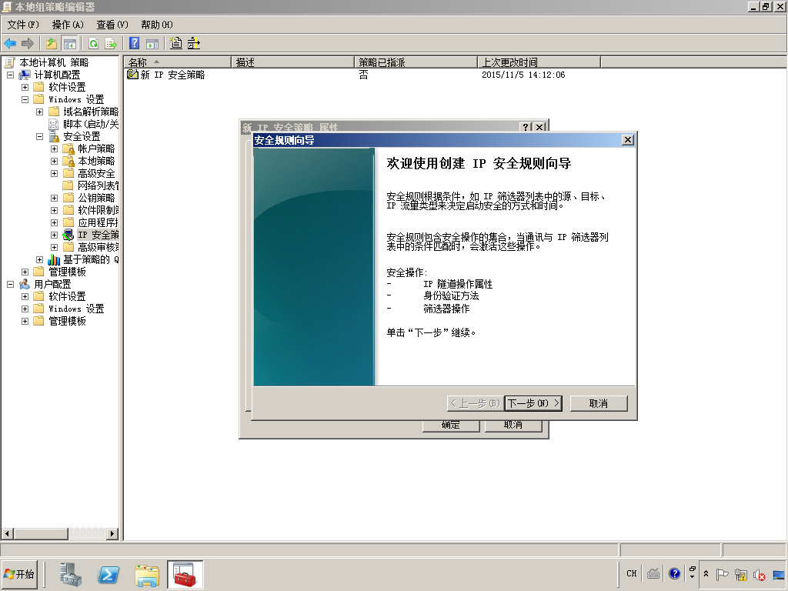Click the 新 IP 安全策略 policy row icon
The width and height of the screenshot is (788, 591).
click(132, 75)
